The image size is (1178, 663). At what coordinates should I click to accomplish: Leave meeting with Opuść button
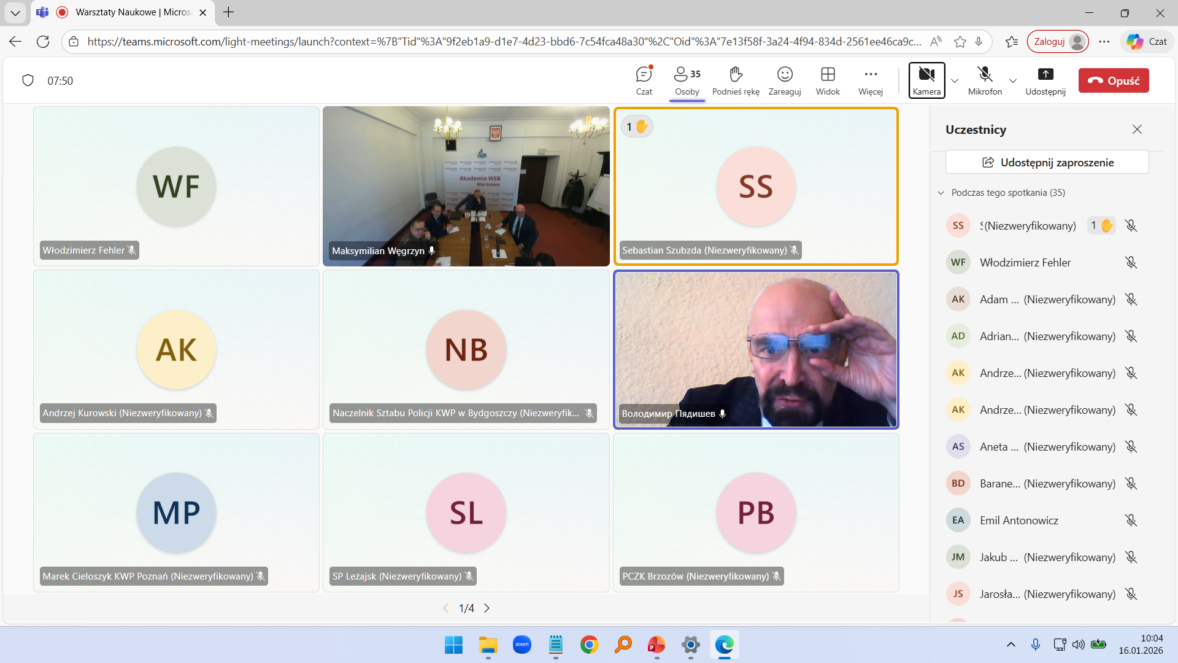click(x=1113, y=80)
